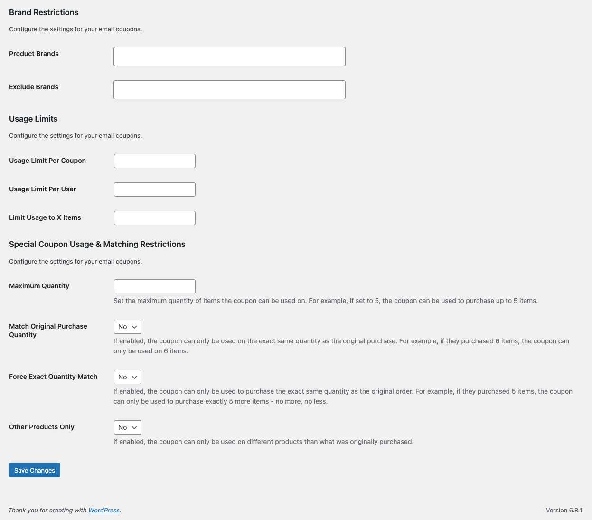Expand the Force Exact Quantity Match dropdown
The height and width of the screenshot is (520, 592).
(x=127, y=377)
